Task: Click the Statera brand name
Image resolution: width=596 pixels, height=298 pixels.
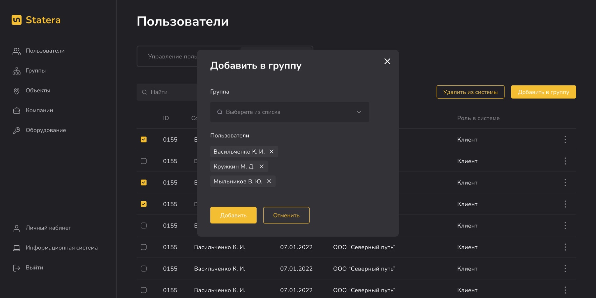Action: pos(43,20)
